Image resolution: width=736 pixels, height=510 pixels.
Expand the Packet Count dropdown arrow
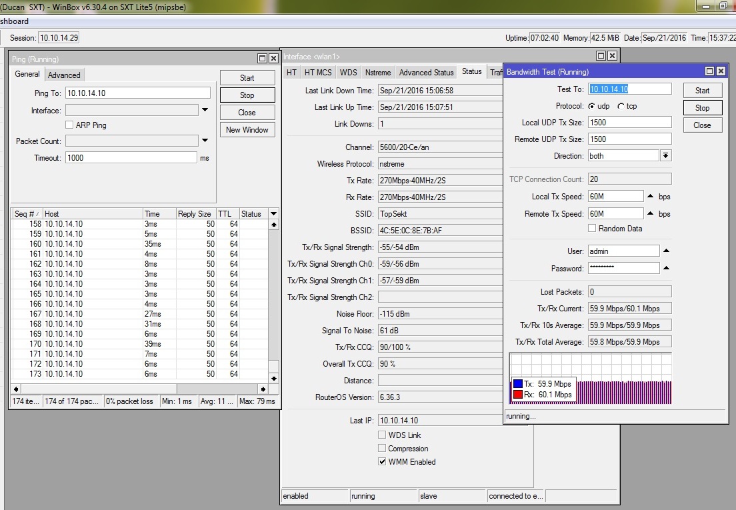click(x=205, y=141)
